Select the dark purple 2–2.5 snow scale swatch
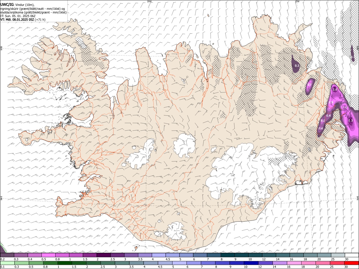Viewport: 359px width, 269px height. pos(103,255)
